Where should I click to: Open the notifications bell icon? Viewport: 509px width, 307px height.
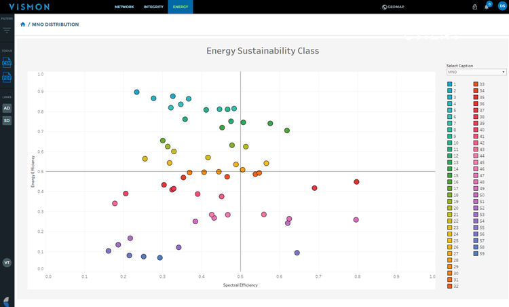(487, 7)
